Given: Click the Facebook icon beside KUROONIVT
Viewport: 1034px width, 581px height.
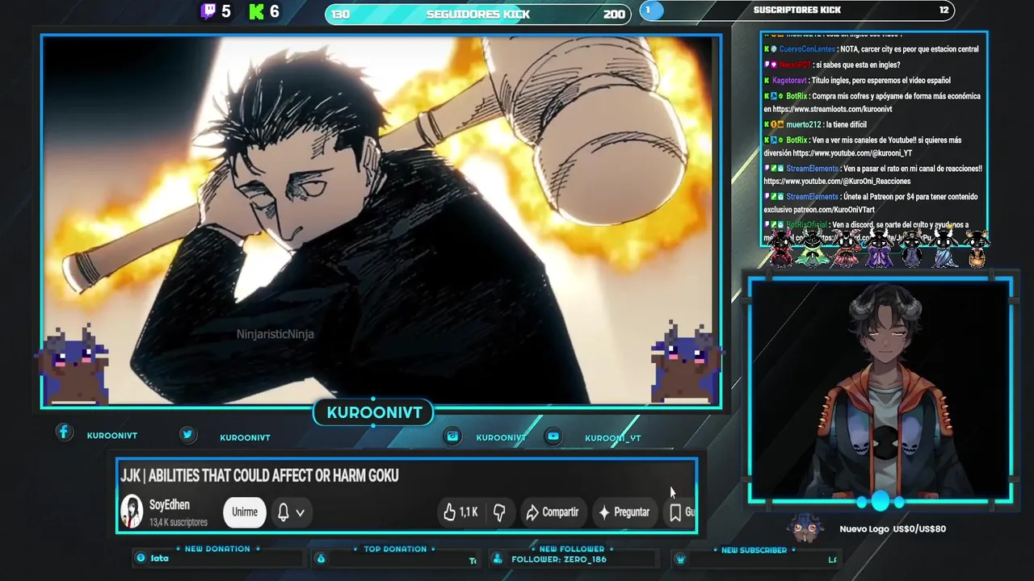Looking at the screenshot, I should pyautogui.click(x=64, y=433).
